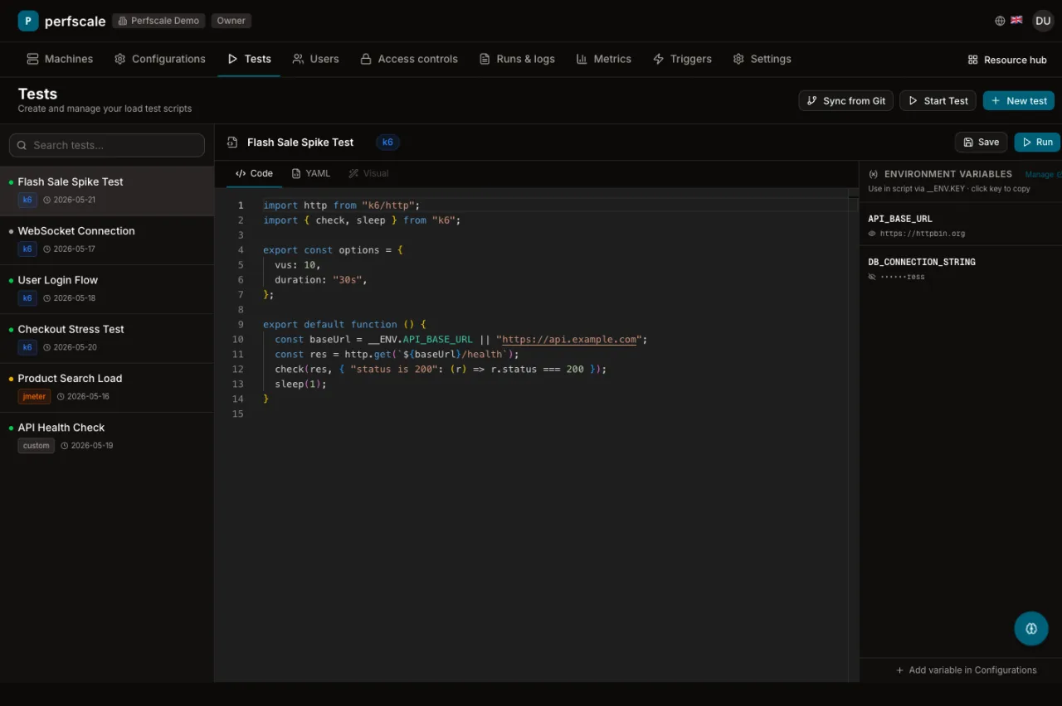Click the building icon beside Perfscale Demo
This screenshot has height=706, width=1062.
[122, 21]
